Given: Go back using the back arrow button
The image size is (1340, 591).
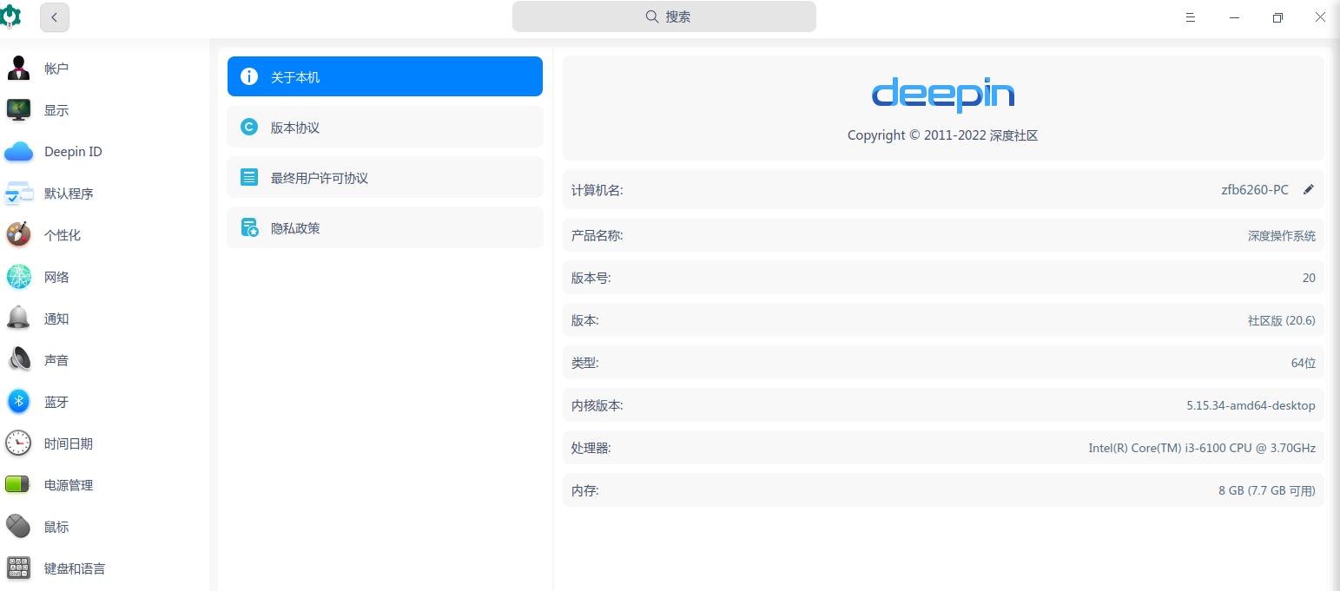Looking at the screenshot, I should pyautogui.click(x=54, y=17).
